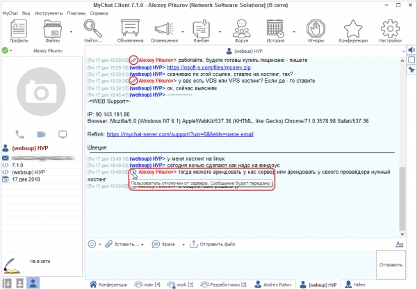The image size is (417, 290).
Task: Open the mychat-server.com support Reflink
Action: (x=180, y=134)
